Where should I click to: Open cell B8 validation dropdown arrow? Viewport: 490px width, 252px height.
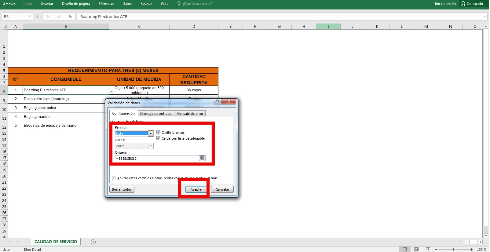tap(112, 92)
